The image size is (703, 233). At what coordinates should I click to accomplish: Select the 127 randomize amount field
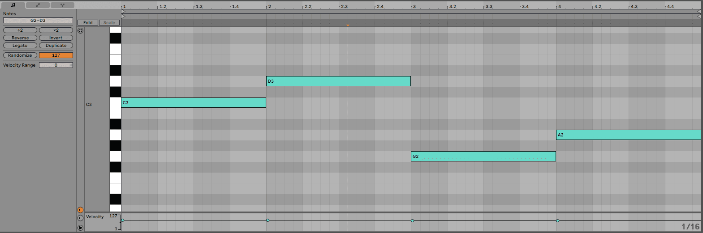[56, 55]
